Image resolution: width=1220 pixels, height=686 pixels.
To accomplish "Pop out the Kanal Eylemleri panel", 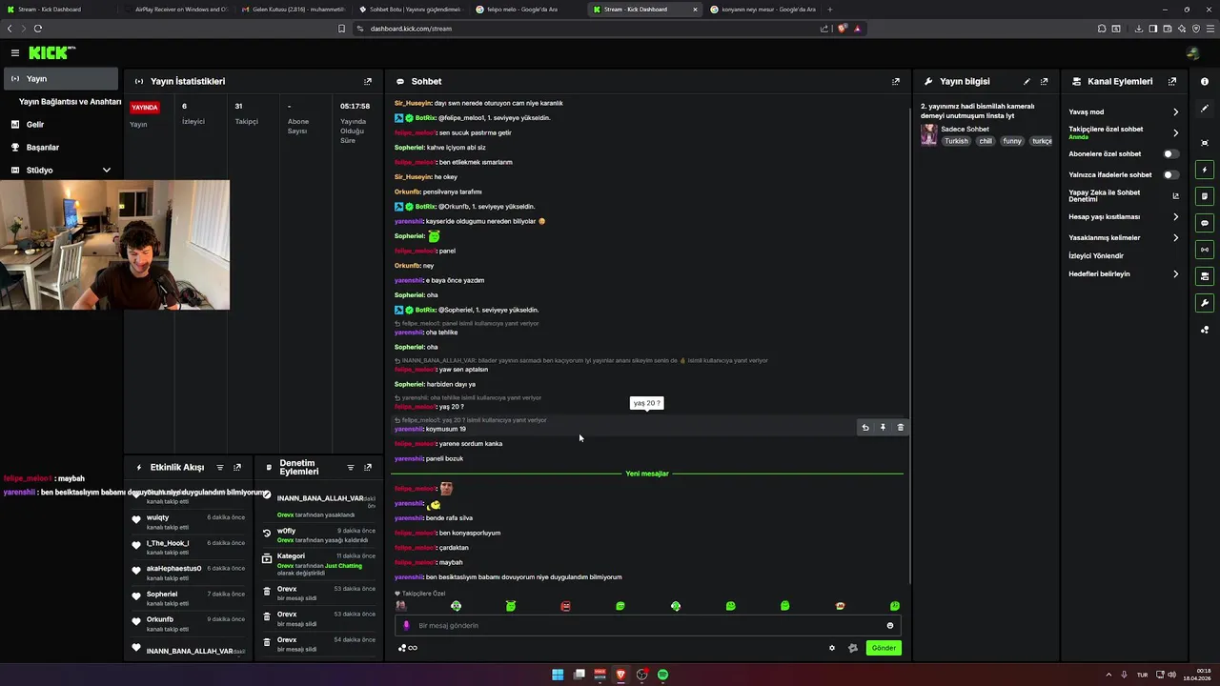I will click(1172, 81).
